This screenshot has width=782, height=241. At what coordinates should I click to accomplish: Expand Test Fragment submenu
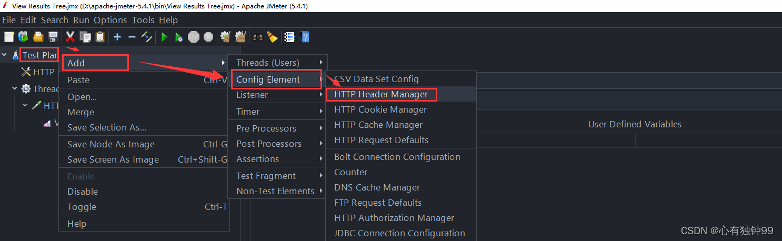point(277,176)
